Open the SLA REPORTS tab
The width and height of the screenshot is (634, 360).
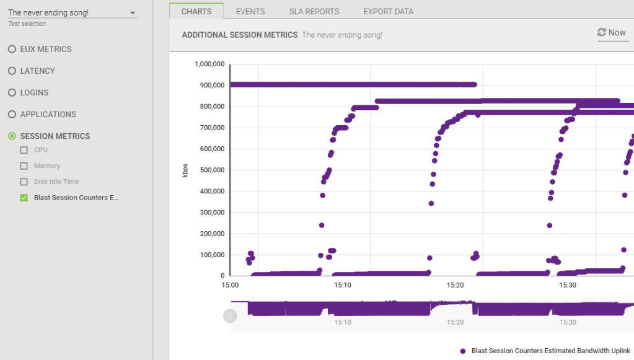[314, 11]
